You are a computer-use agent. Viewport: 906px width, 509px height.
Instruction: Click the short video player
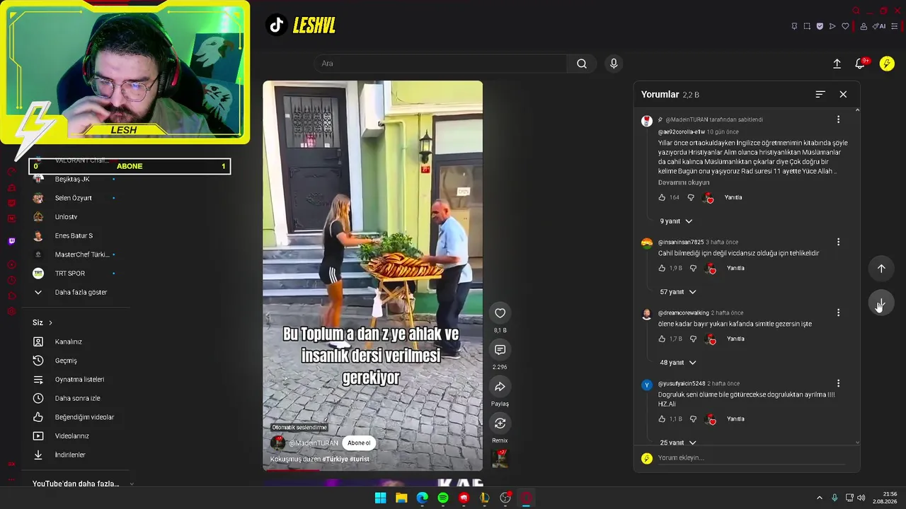coord(372,276)
